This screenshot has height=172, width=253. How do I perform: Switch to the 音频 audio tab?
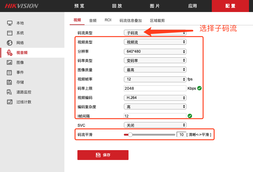tap(93, 21)
